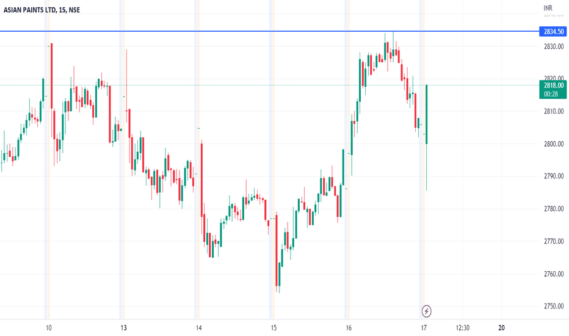Click date label 14 on time axis
569x336 pixels.
[198, 327]
